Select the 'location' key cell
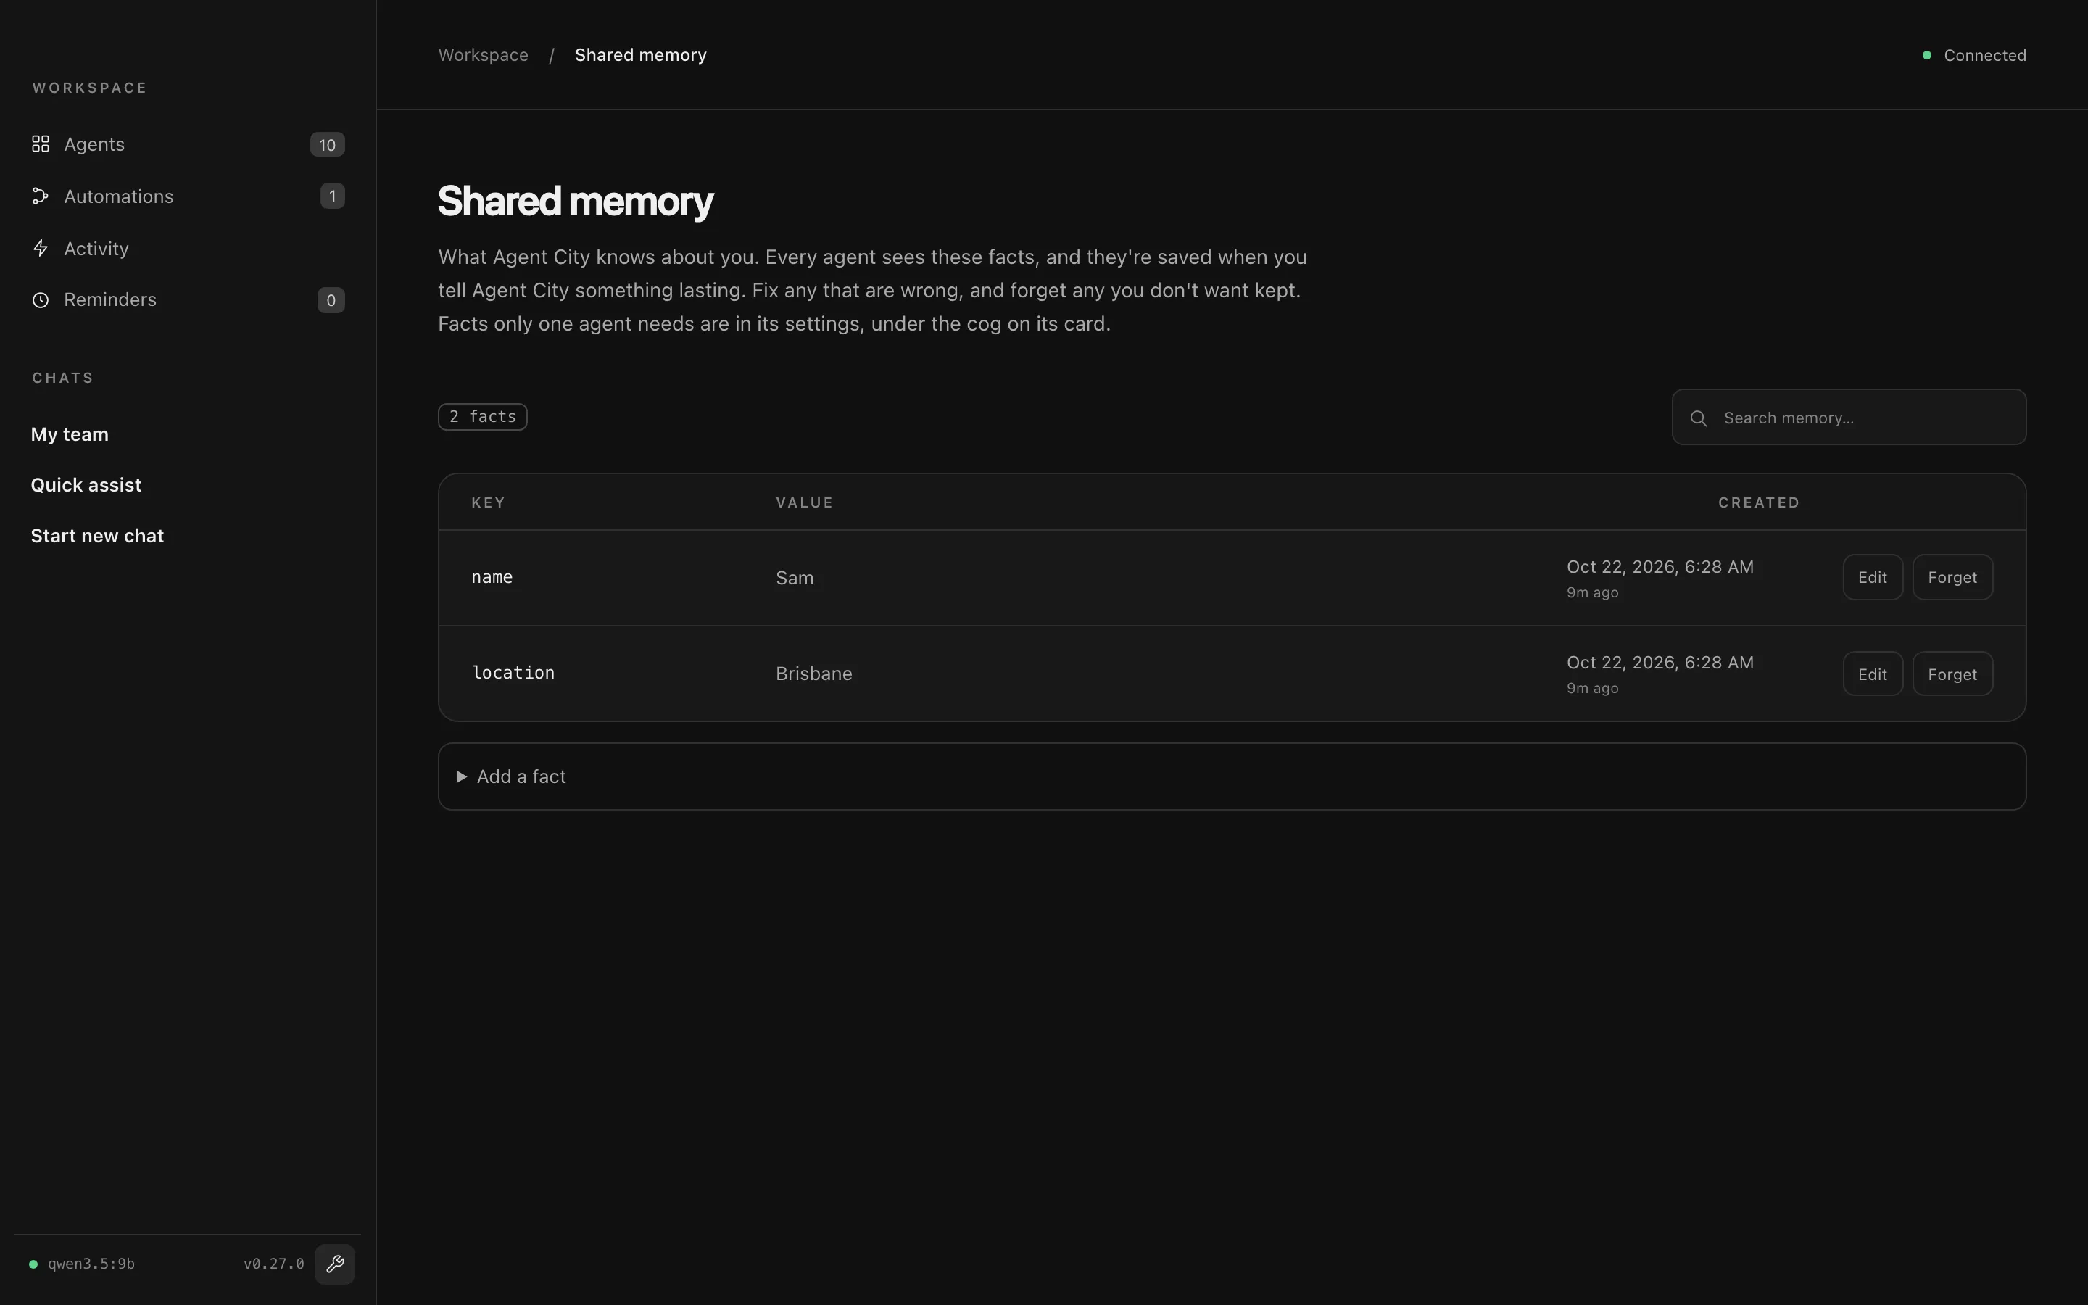Image resolution: width=2088 pixels, height=1305 pixels. click(513, 674)
